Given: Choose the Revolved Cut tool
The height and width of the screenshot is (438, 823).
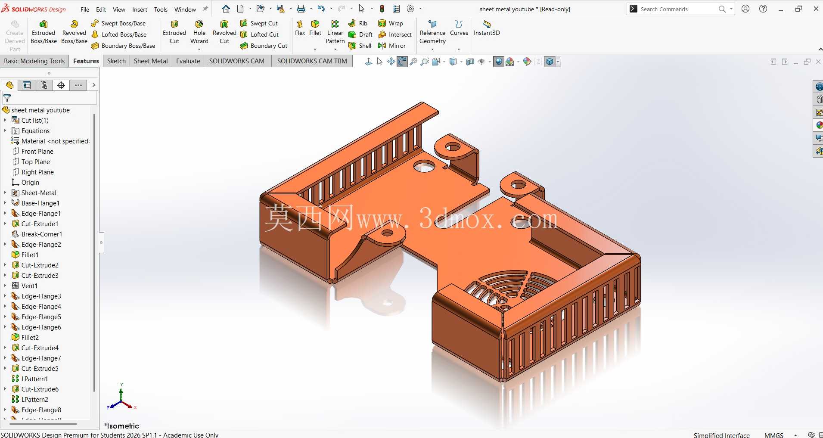Looking at the screenshot, I should [x=224, y=32].
